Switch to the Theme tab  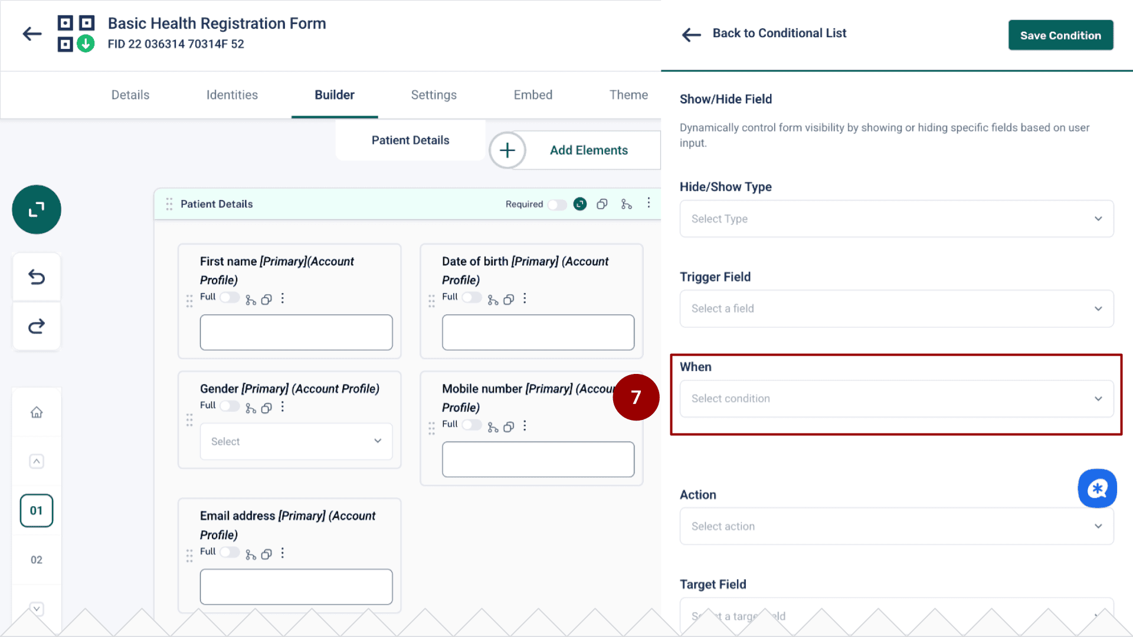coord(628,94)
